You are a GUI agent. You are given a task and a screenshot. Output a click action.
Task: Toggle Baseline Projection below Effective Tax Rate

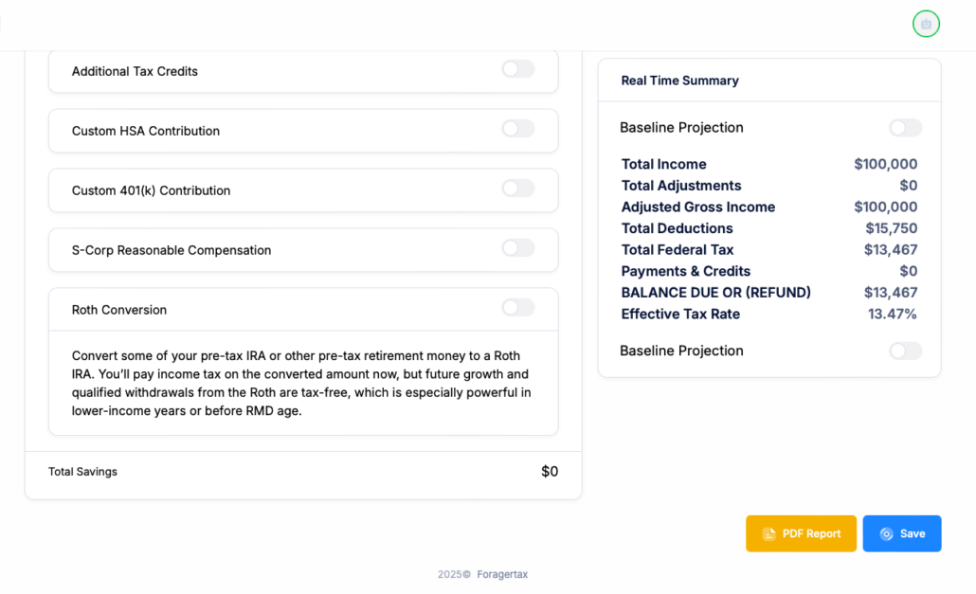tap(905, 351)
